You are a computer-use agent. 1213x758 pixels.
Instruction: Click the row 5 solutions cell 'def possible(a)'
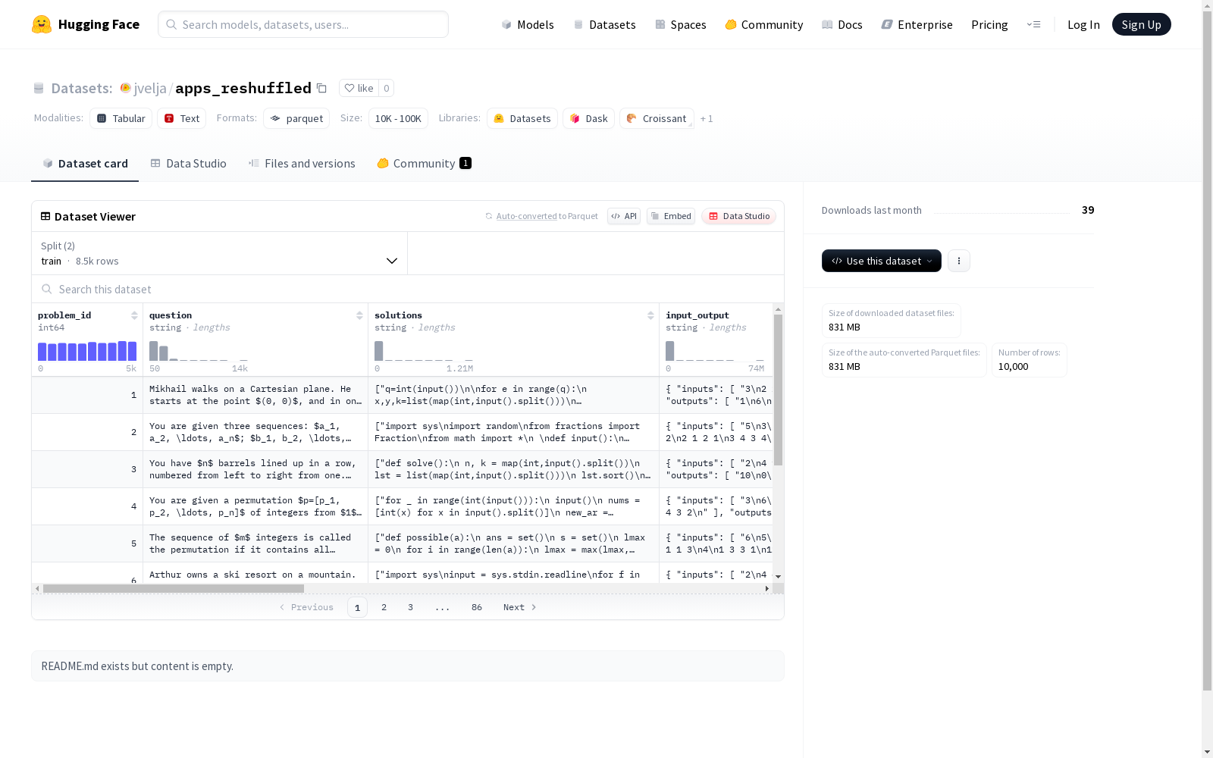[513, 543]
